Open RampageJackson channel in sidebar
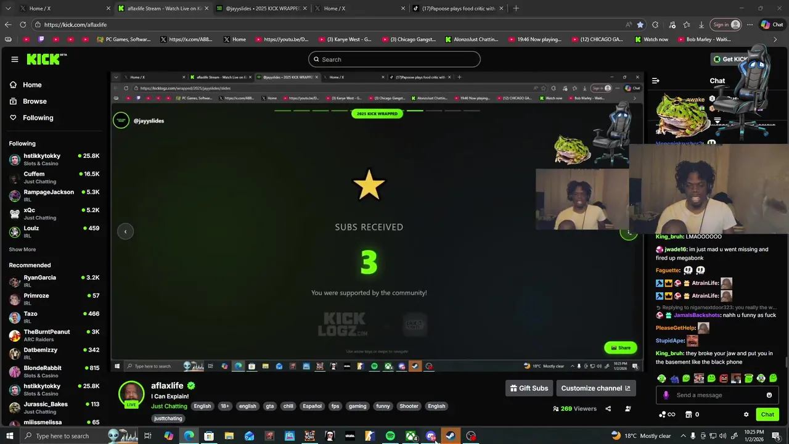This screenshot has height=444, width=789. tap(54, 195)
